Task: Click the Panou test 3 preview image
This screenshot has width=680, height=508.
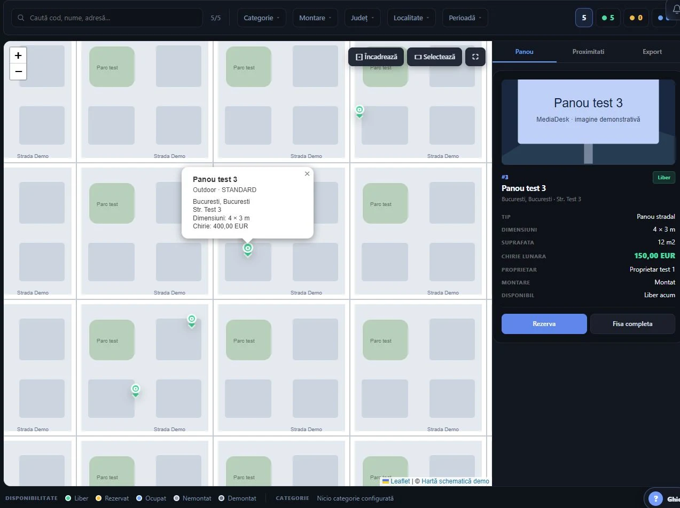Action: pyautogui.click(x=588, y=122)
